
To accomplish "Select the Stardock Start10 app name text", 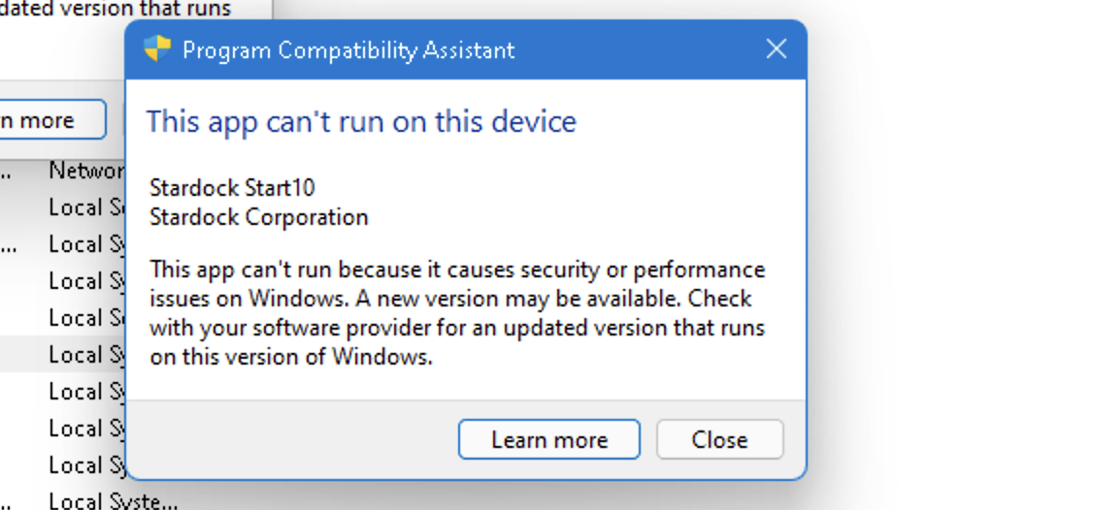I will 233,188.
